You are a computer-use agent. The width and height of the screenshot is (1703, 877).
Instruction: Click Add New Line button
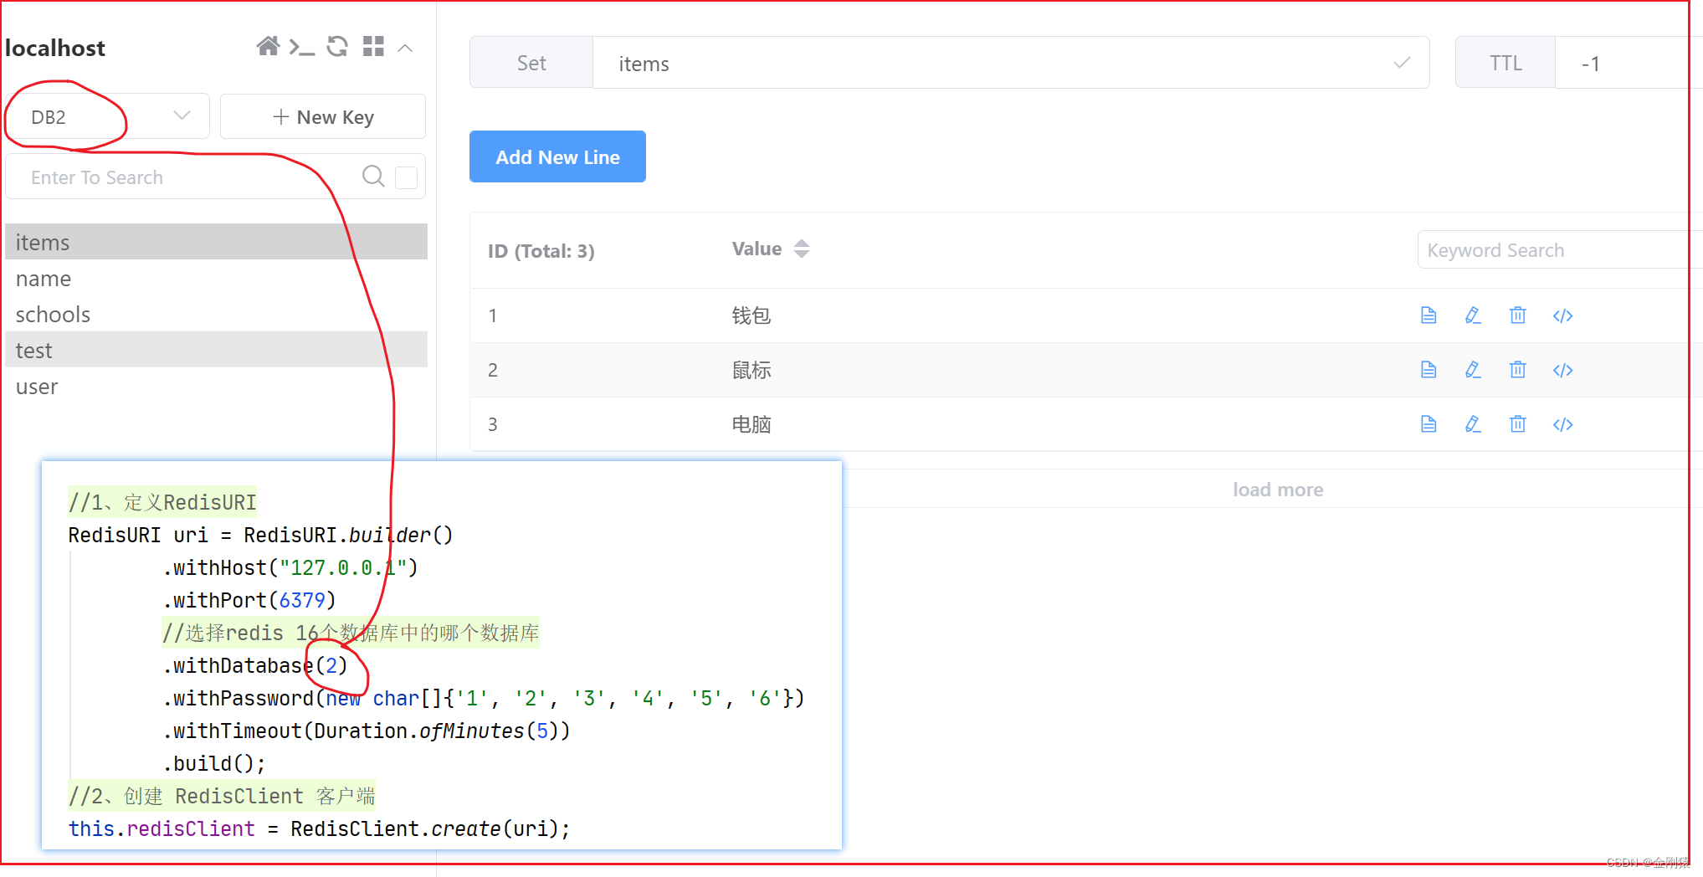[557, 156]
